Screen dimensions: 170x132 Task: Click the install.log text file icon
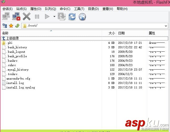4,83
